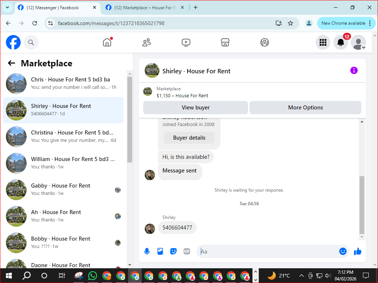This screenshot has width=378, height=283.
Task: Open the tab search dropdown arrow
Action: point(7,7)
